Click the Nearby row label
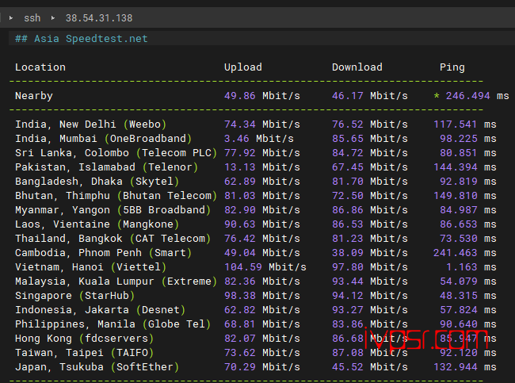 (34, 96)
